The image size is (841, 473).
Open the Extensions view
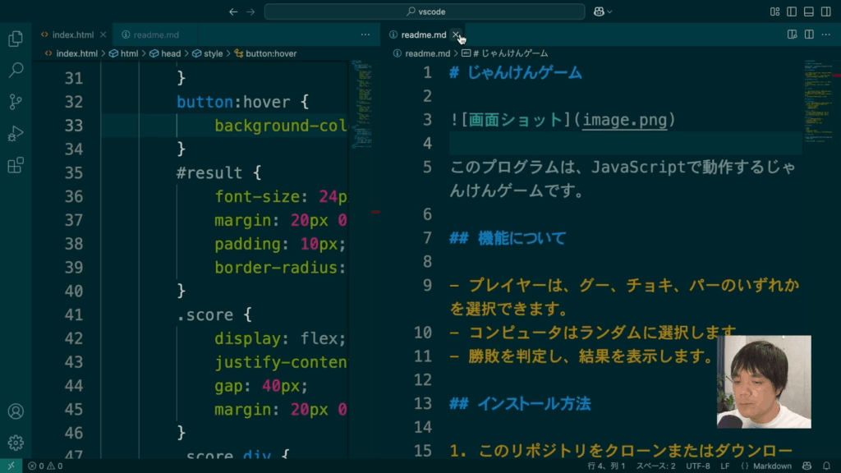pyautogui.click(x=15, y=165)
